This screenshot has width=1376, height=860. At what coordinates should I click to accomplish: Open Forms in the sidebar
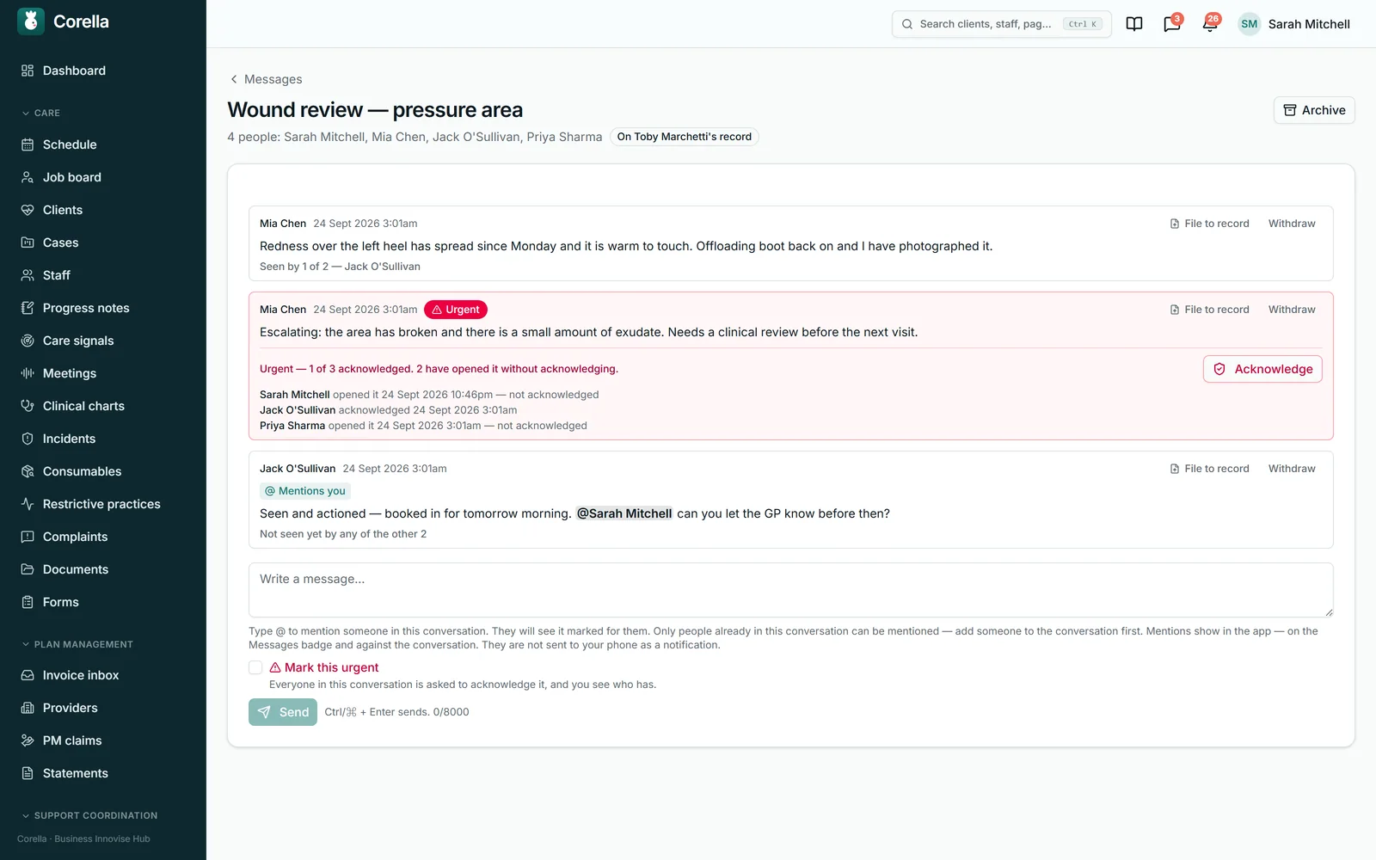(103, 602)
